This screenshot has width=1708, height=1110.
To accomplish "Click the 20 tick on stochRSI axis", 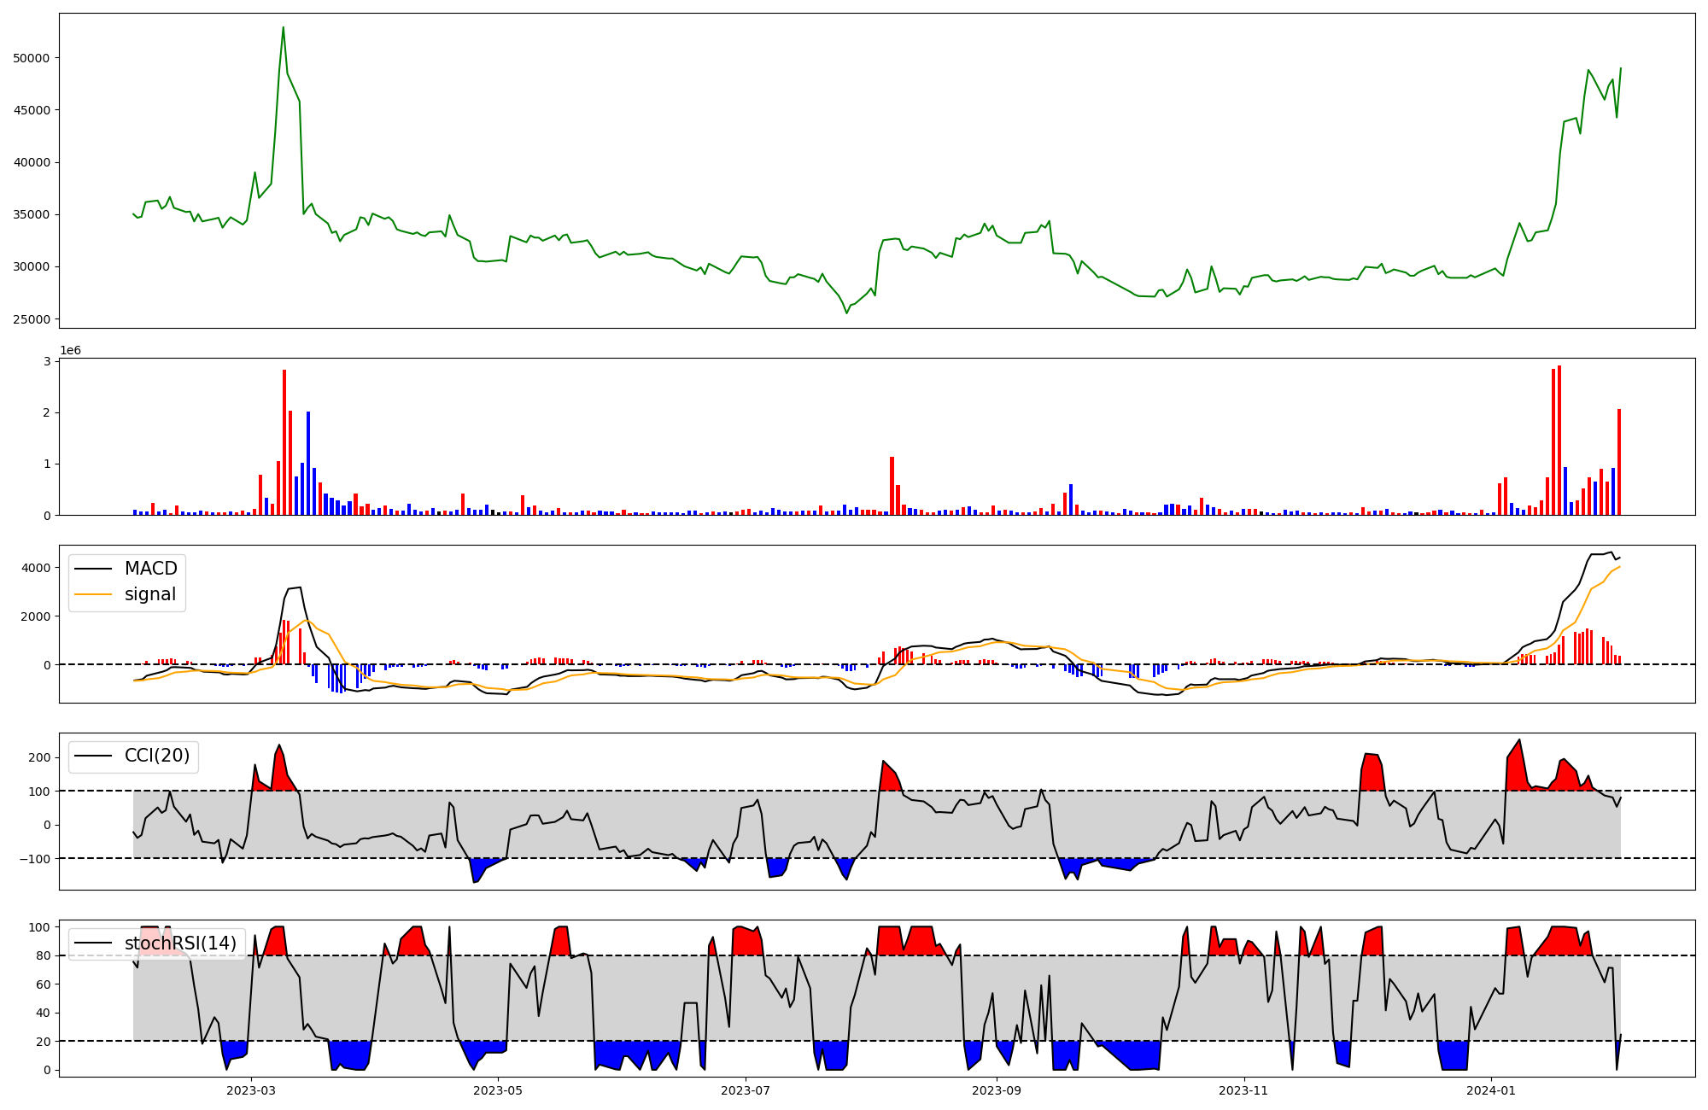I will [x=44, y=1042].
